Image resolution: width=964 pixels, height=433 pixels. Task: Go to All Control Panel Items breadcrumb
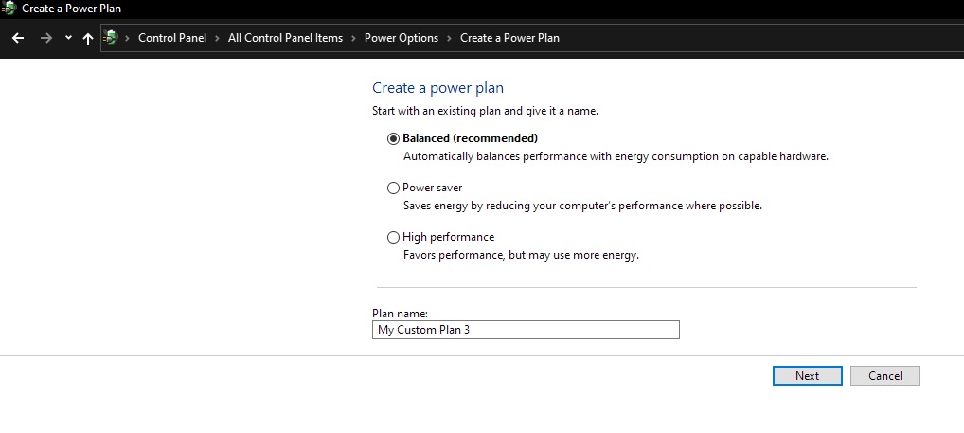click(x=285, y=38)
